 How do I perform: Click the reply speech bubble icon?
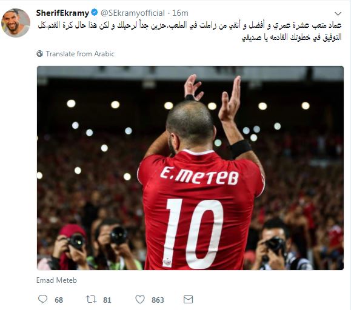[42, 299]
